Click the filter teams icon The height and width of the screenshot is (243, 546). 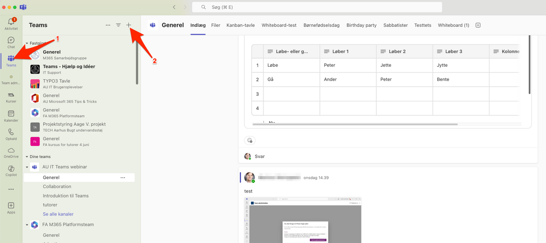click(118, 25)
